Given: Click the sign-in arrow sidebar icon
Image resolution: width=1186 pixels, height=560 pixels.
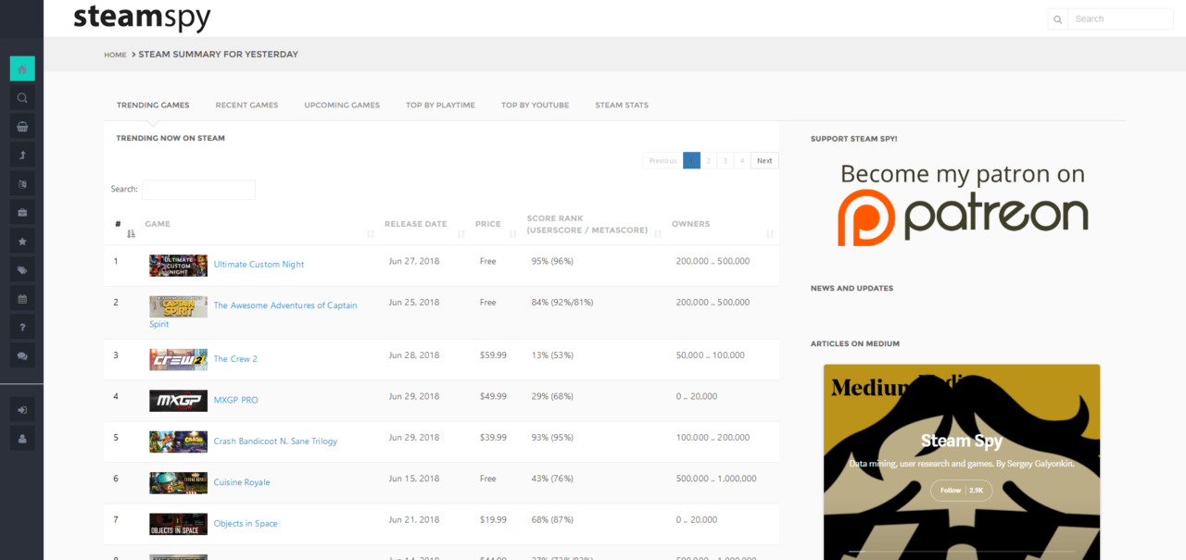Looking at the screenshot, I should point(22,409).
